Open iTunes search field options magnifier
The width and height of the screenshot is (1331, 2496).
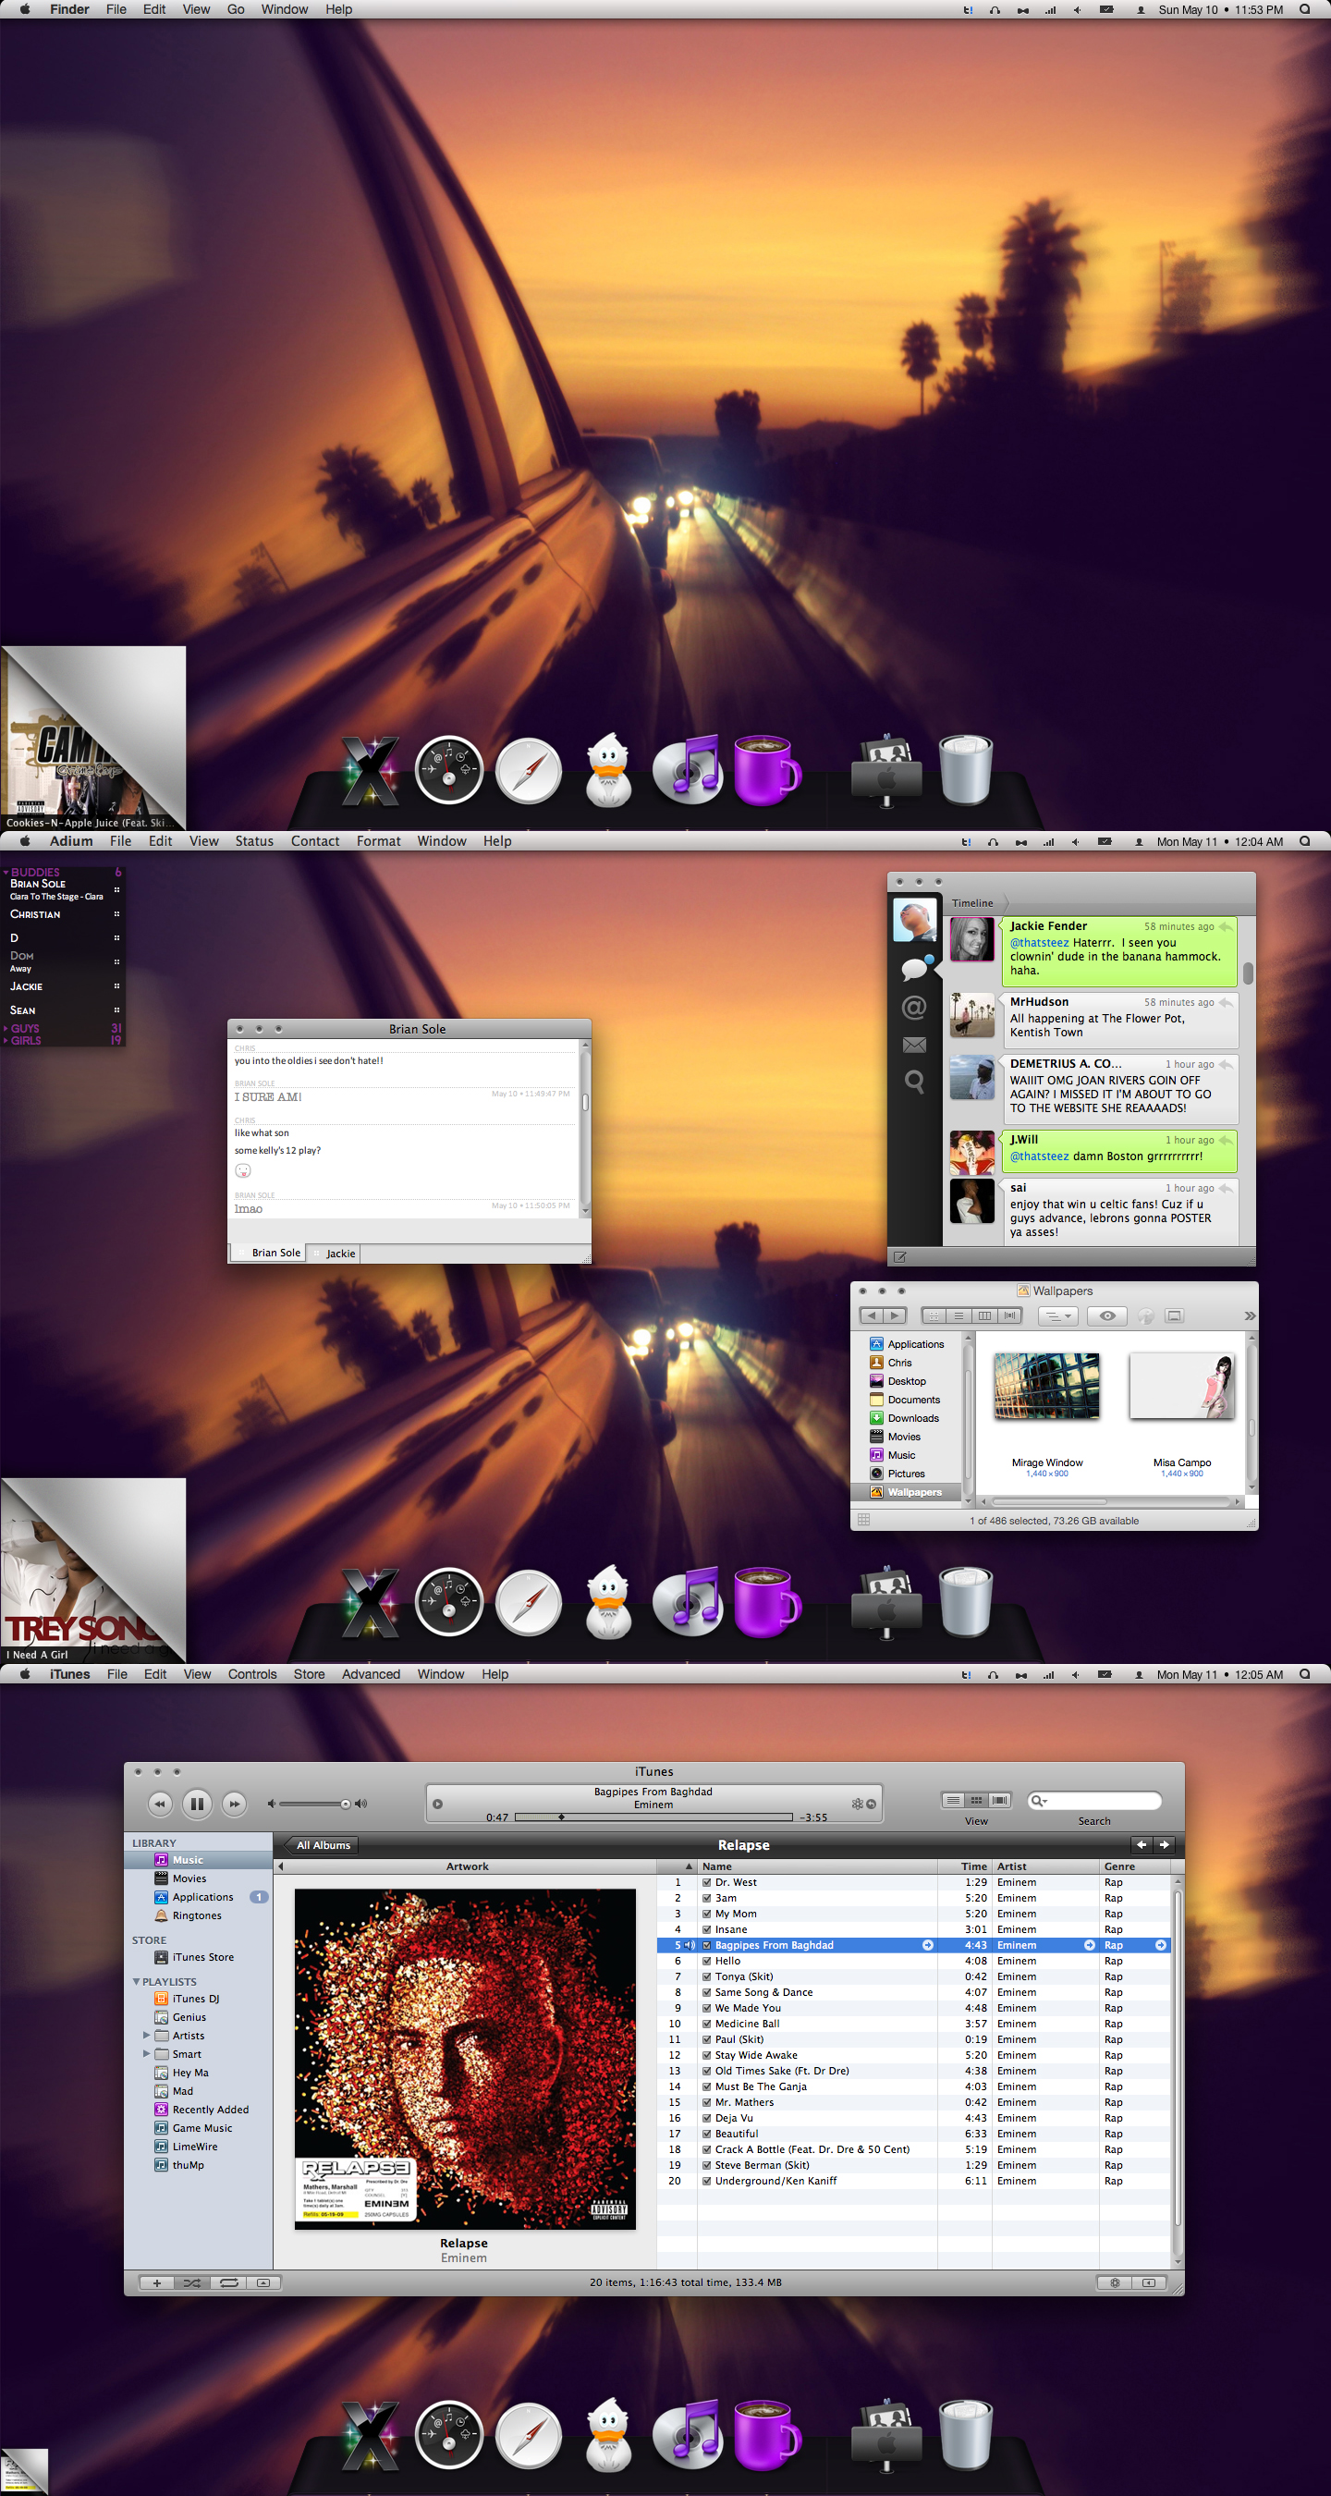pyautogui.click(x=1040, y=1800)
